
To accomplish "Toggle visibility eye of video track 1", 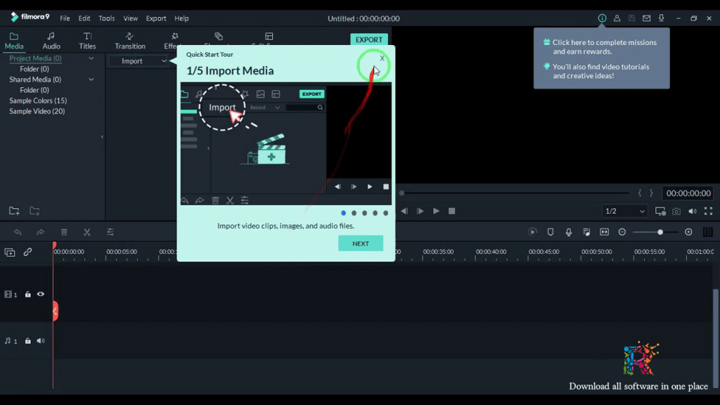I will [41, 295].
